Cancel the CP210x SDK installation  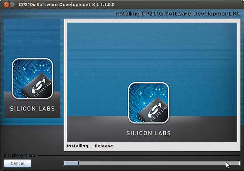point(18,163)
